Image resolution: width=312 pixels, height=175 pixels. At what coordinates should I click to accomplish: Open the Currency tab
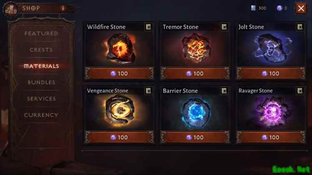coord(41,115)
